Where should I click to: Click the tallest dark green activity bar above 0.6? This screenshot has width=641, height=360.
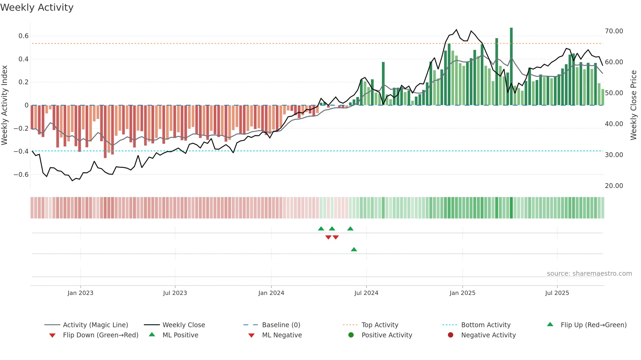click(511, 66)
